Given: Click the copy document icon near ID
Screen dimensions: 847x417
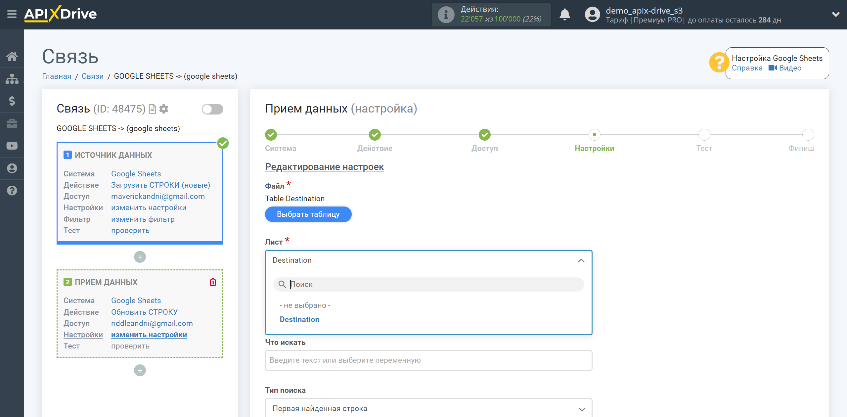Looking at the screenshot, I should pyautogui.click(x=153, y=109).
